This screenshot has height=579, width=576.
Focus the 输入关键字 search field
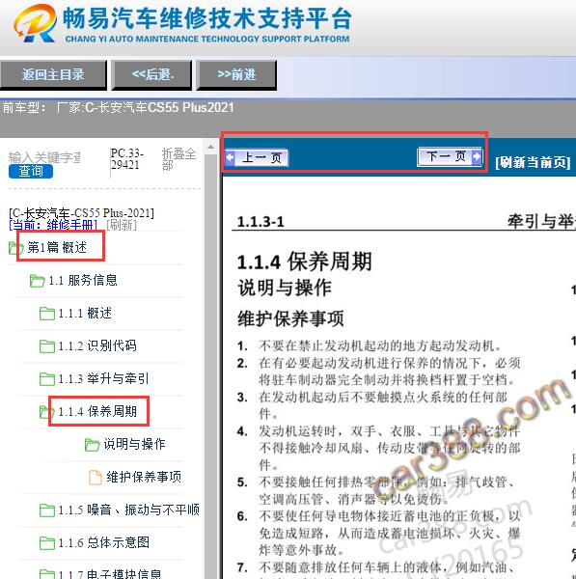[x=44, y=157]
